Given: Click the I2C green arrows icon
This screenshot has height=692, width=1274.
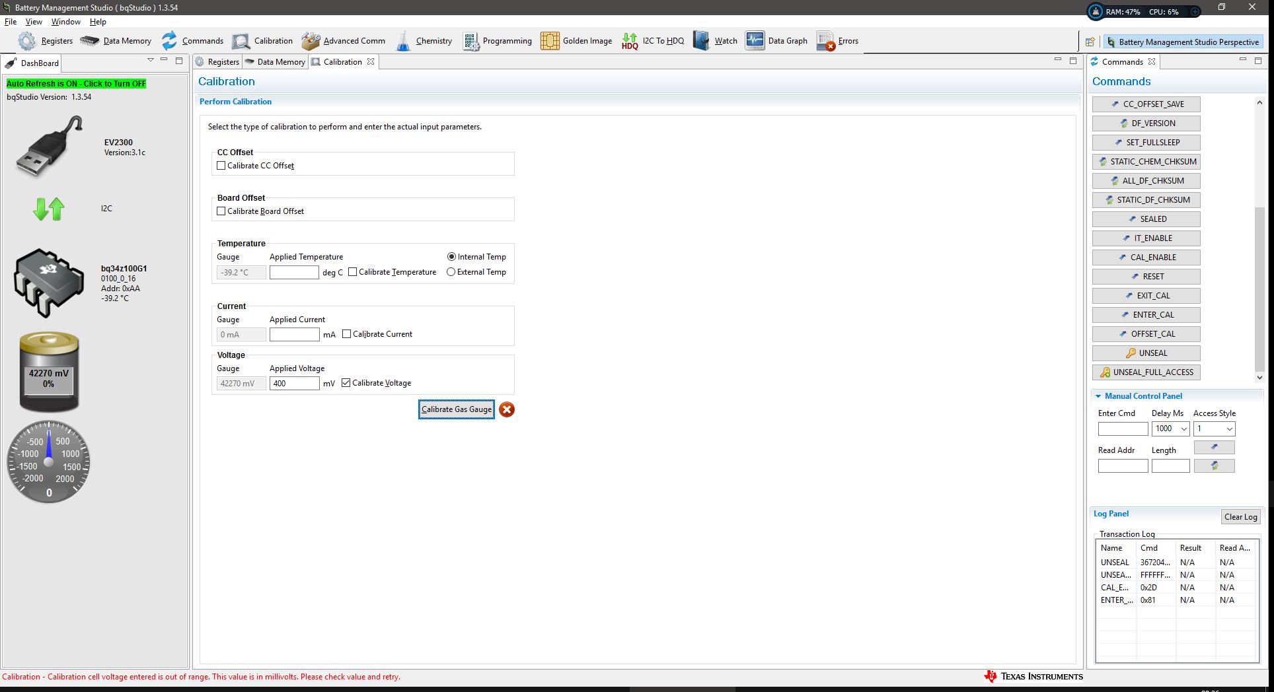Looking at the screenshot, I should 48,209.
